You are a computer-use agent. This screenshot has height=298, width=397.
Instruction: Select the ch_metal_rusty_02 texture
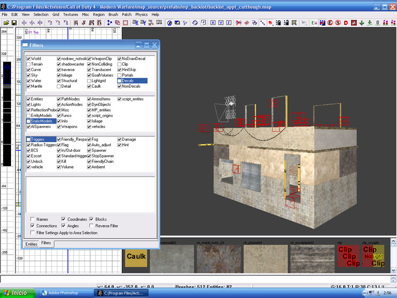point(219,259)
